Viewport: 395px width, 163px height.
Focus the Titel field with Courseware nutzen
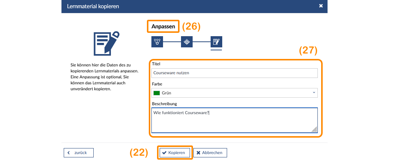click(235, 73)
